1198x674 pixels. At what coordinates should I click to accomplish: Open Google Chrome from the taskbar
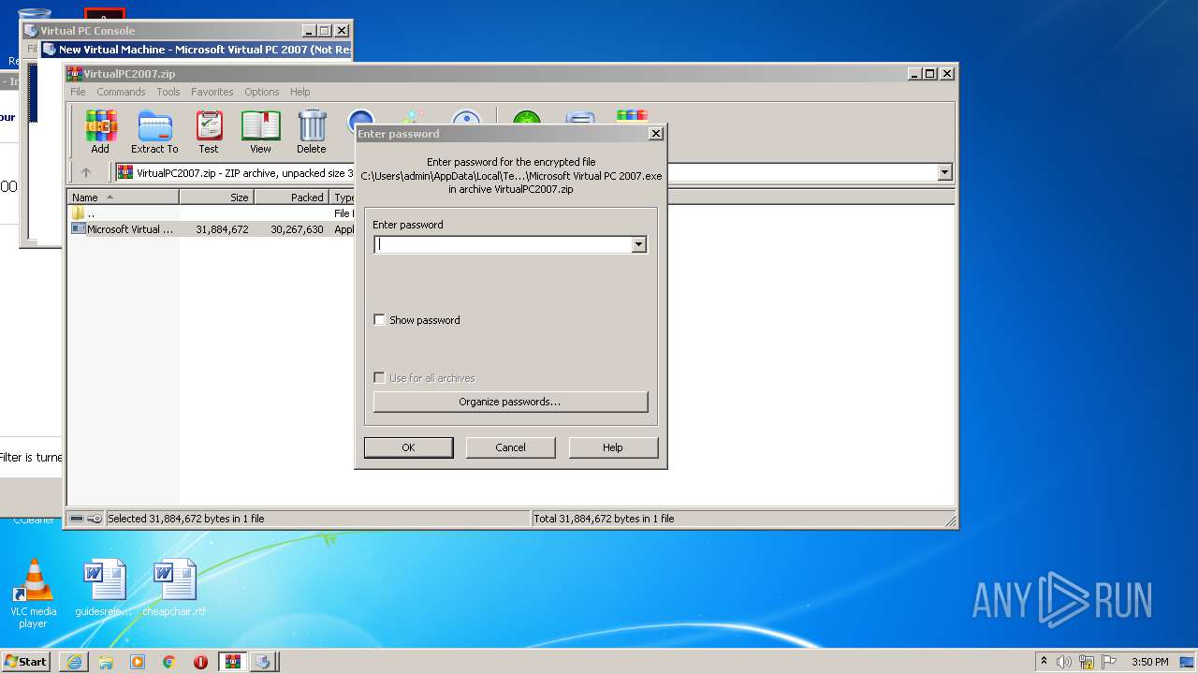[169, 662]
